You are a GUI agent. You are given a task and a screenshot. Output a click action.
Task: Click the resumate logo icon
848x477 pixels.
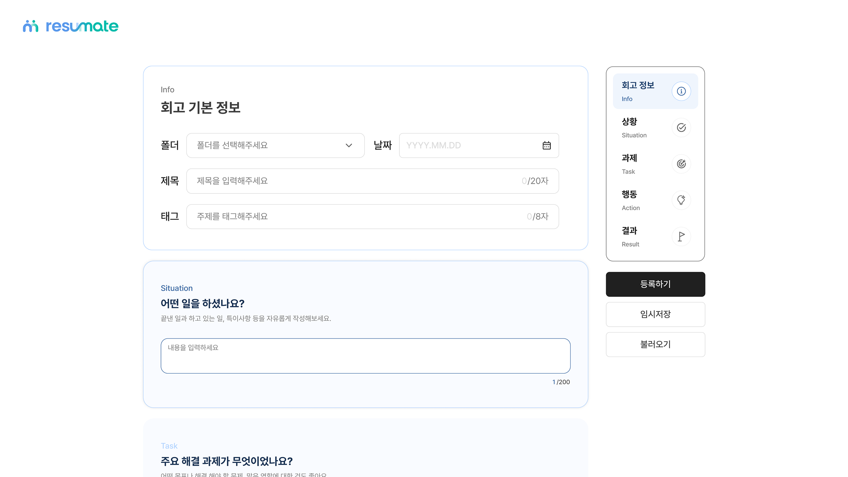click(x=31, y=26)
